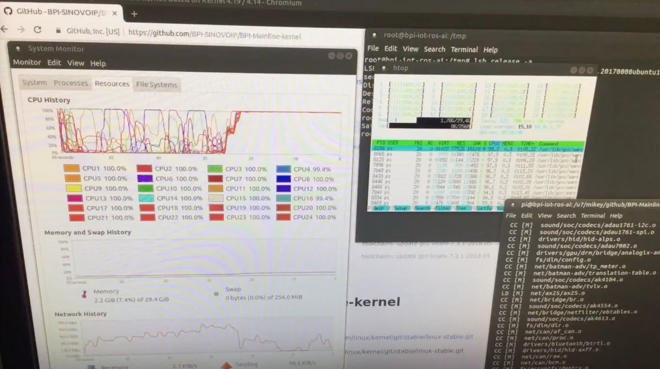
Task: Open the CPU10 color swatch
Action: 145,188
